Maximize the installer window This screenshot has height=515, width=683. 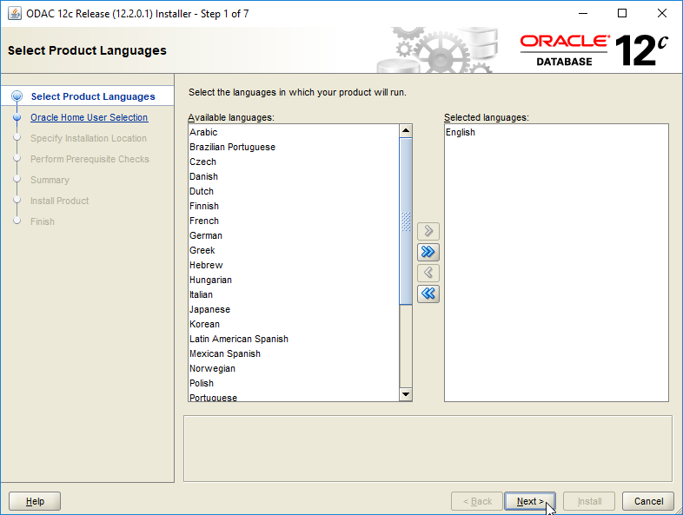[x=622, y=14]
